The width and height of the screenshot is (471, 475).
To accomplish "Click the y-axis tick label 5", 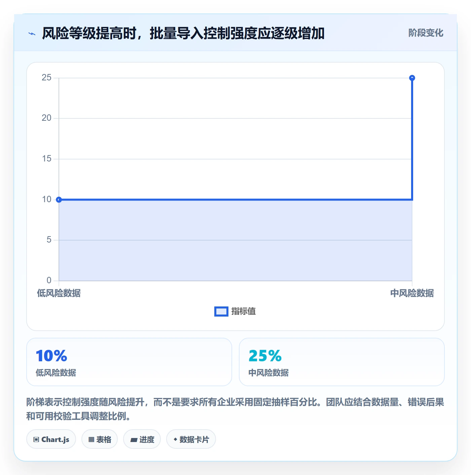I will pos(49,240).
